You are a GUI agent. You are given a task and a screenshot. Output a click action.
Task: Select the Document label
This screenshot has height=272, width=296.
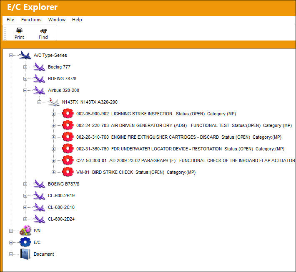click(44, 254)
